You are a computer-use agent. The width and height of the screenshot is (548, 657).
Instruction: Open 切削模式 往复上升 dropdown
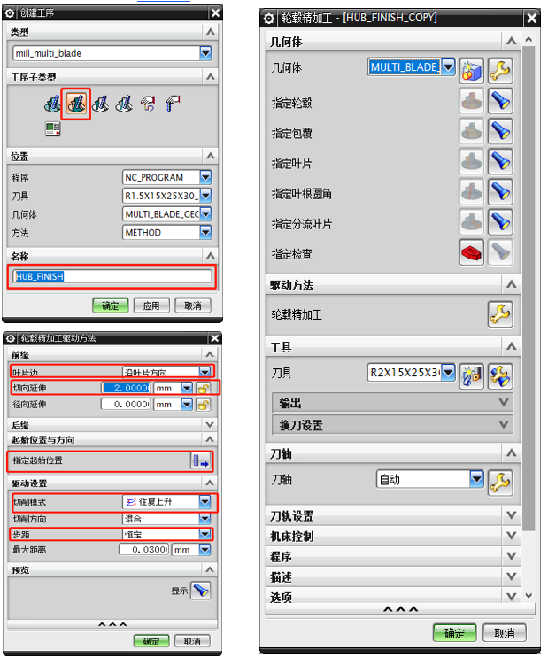click(x=205, y=501)
